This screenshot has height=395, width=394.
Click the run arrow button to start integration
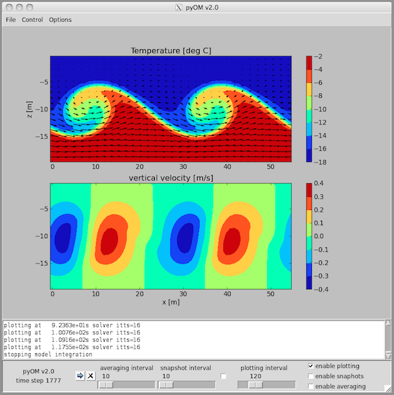(x=80, y=376)
